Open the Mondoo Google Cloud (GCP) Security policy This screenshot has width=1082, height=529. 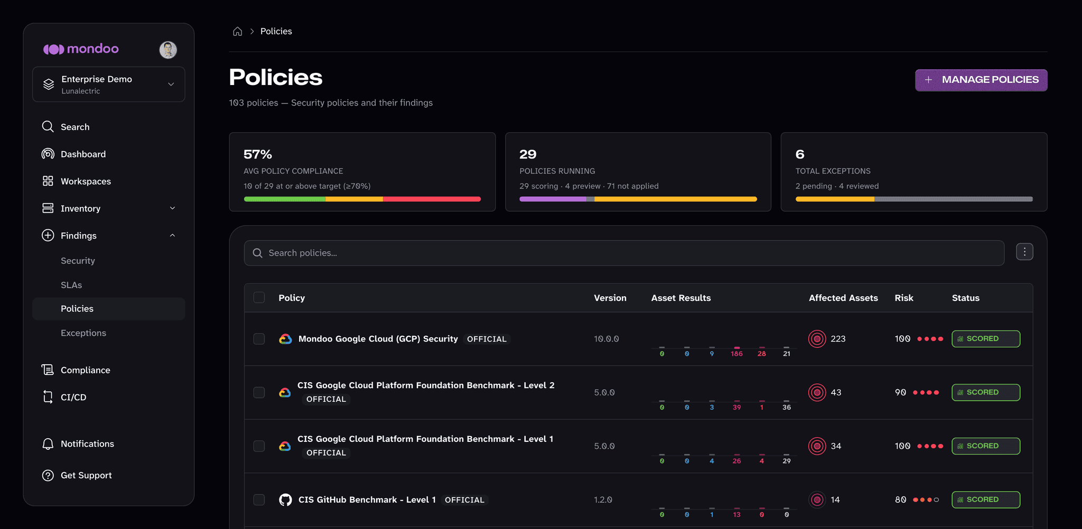click(378, 339)
